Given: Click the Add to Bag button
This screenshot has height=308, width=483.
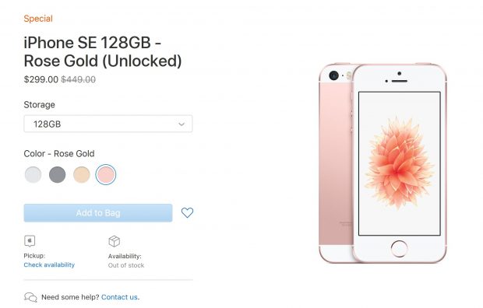Looking at the screenshot, I should [98, 213].
